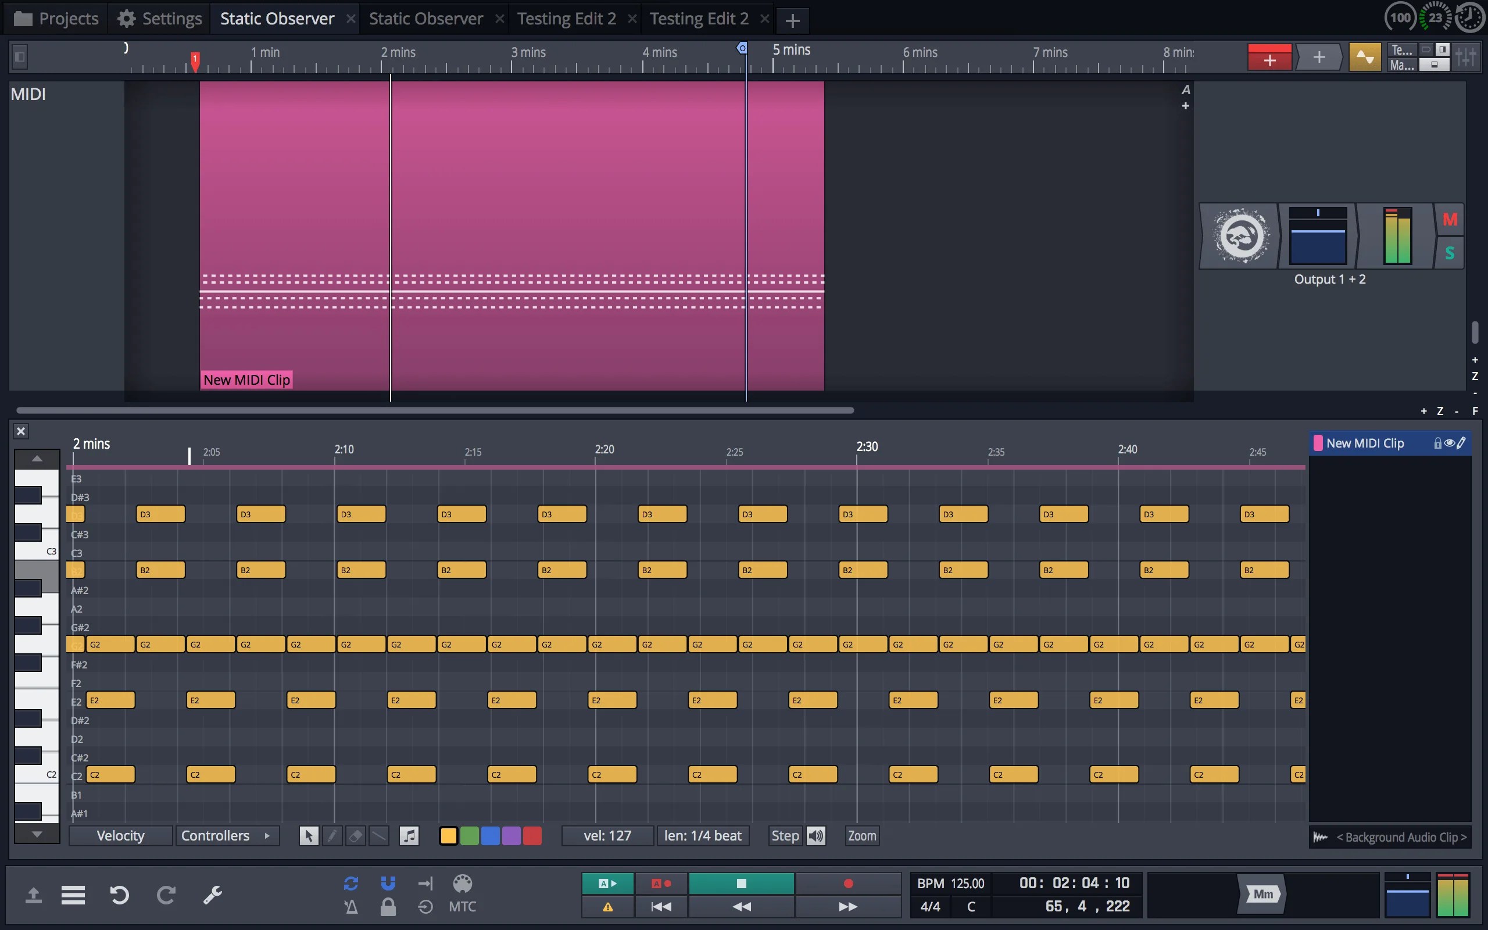This screenshot has width=1488, height=930.
Task: Click the Redo icon in bottom toolbar
Action: point(166,895)
